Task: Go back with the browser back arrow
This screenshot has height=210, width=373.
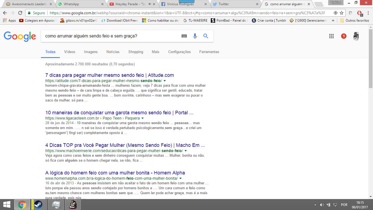Action: click(x=5, y=13)
